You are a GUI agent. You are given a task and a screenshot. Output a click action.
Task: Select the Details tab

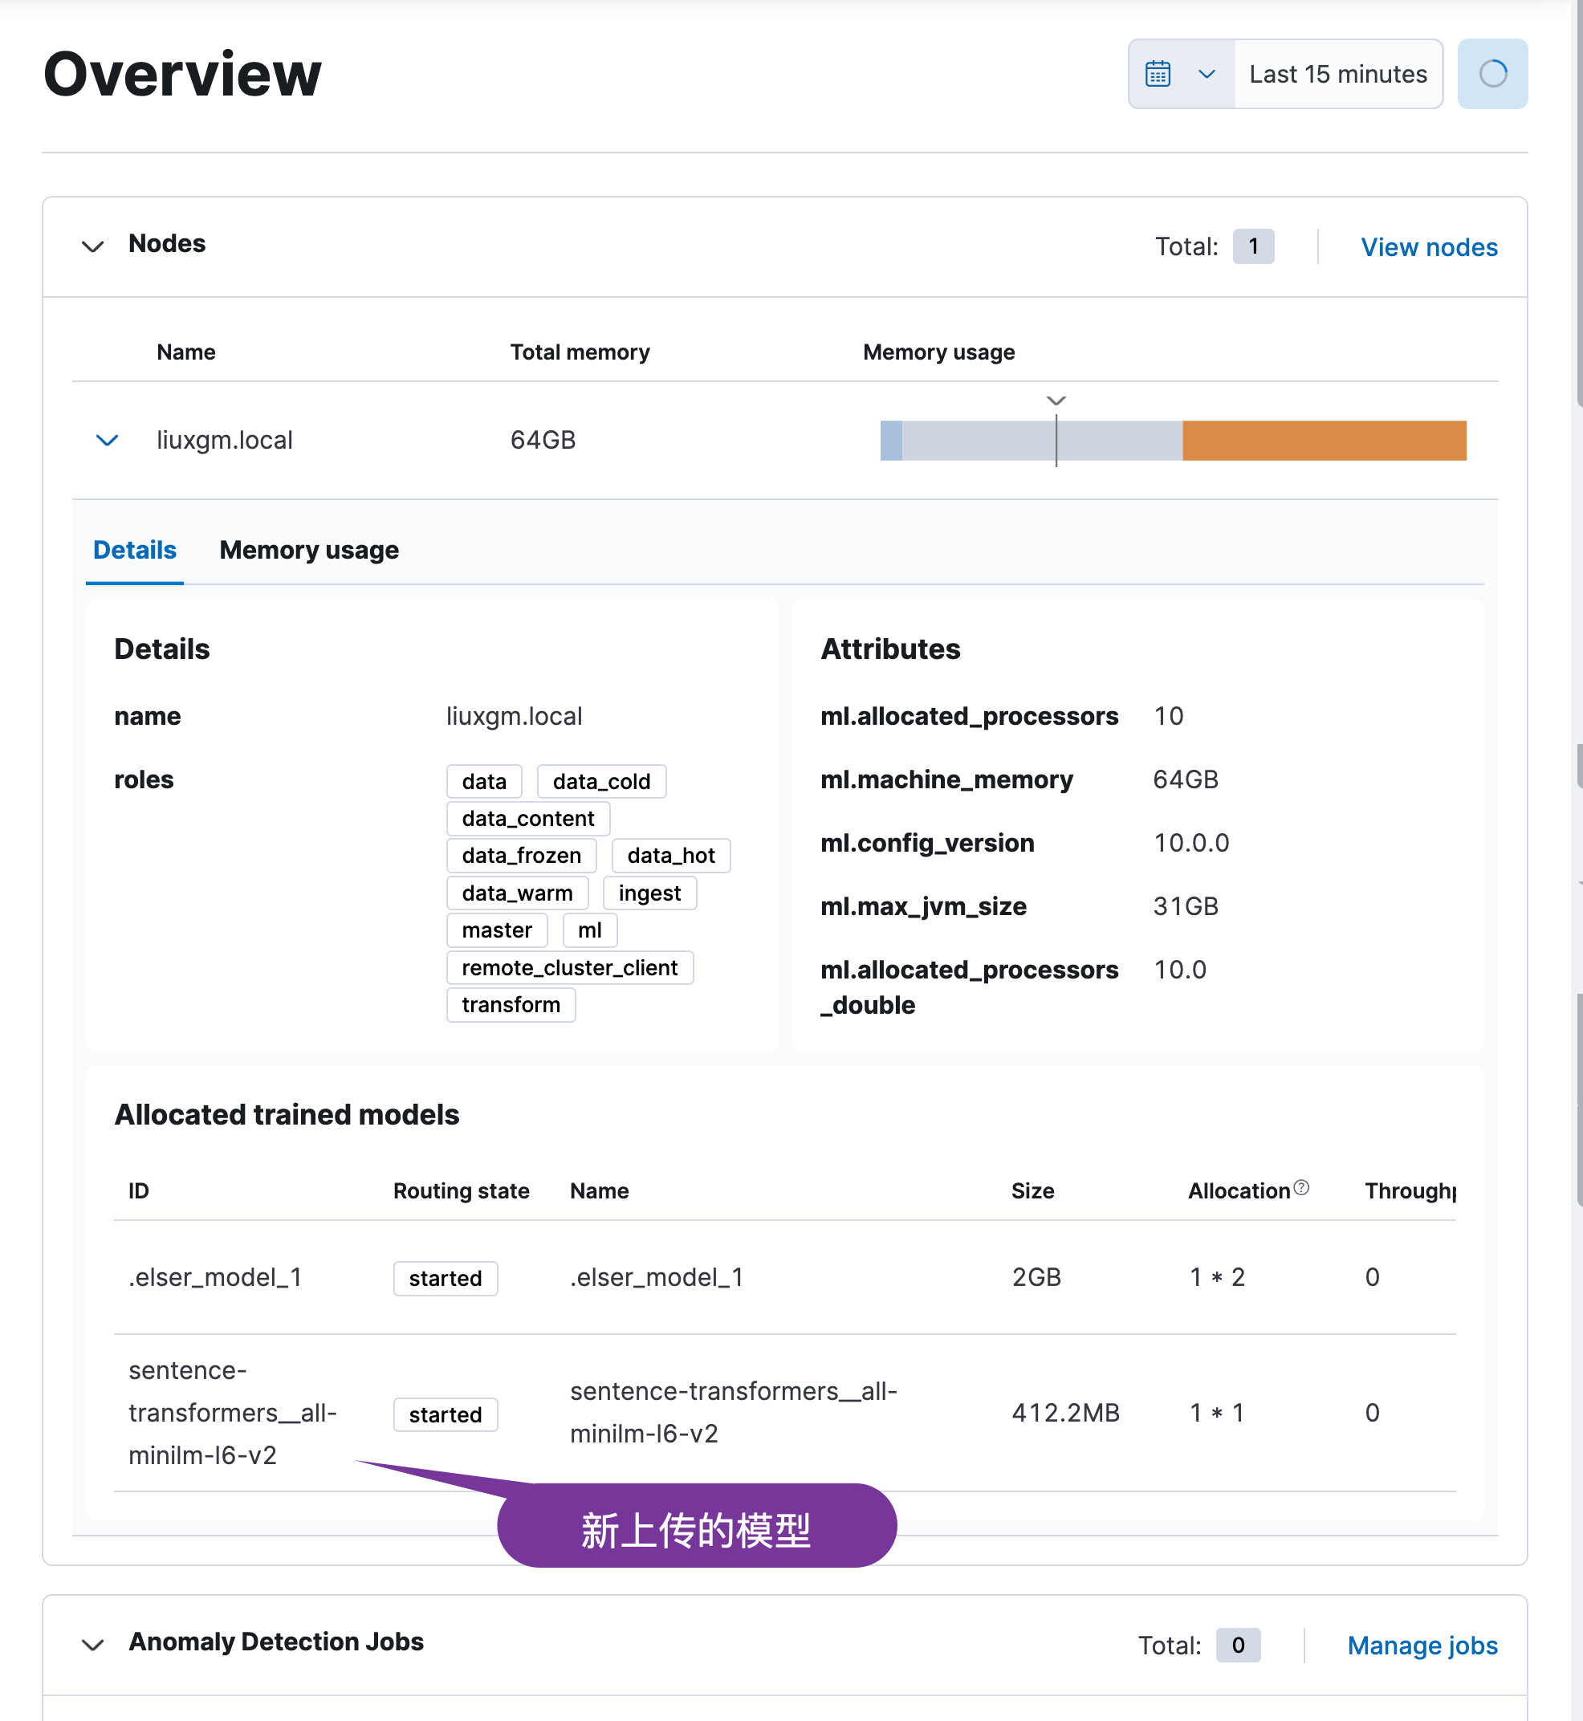point(135,550)
